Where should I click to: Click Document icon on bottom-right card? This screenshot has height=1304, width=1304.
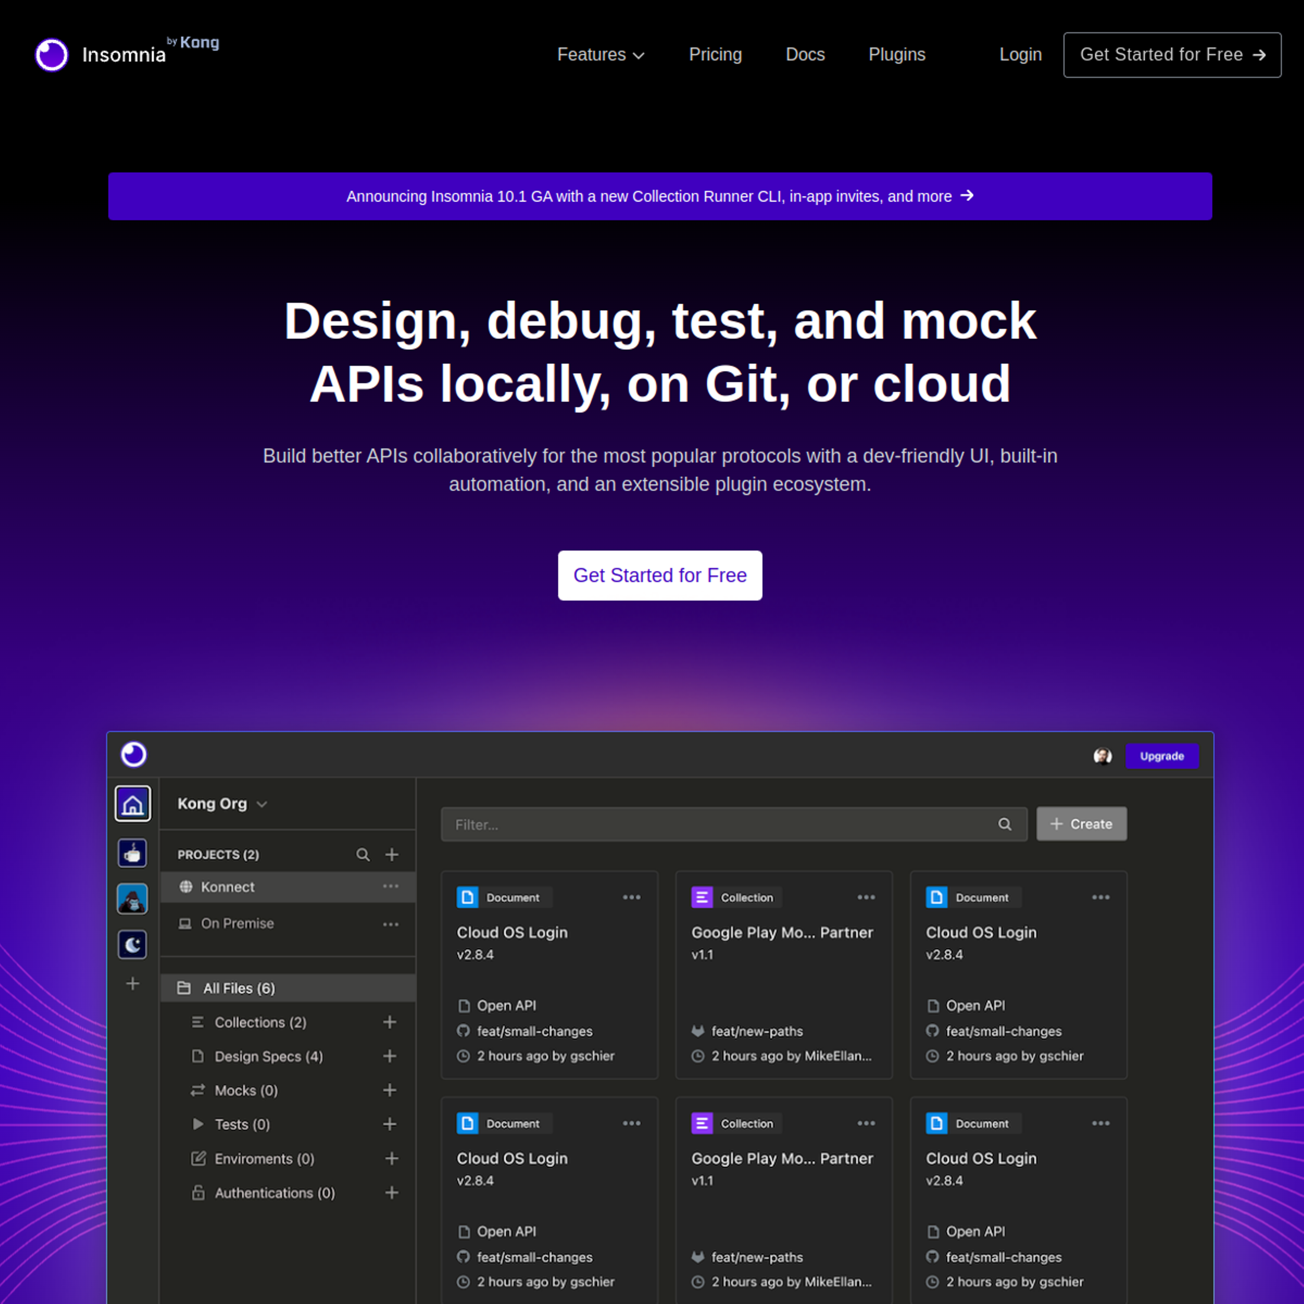tap(936, 1123)
